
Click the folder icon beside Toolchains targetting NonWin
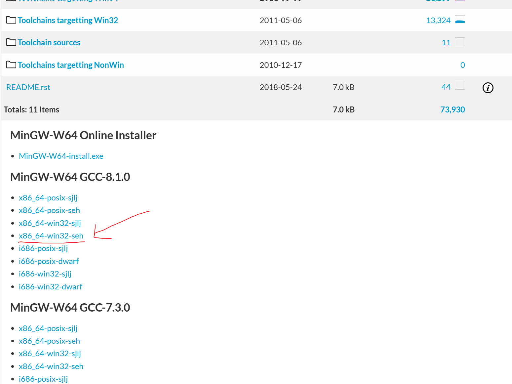11,65
